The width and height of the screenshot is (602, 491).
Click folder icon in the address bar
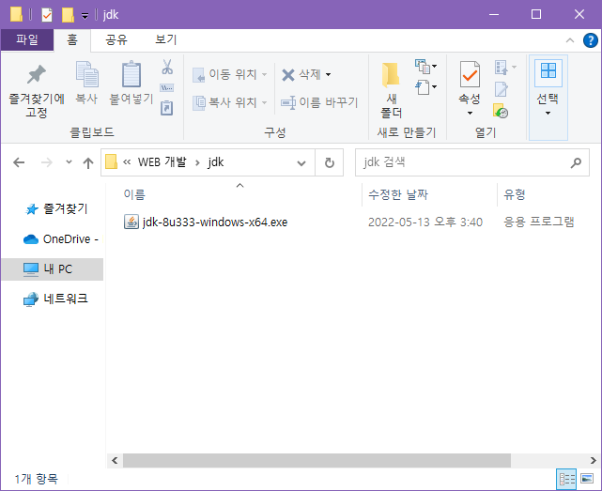point(111,162)
